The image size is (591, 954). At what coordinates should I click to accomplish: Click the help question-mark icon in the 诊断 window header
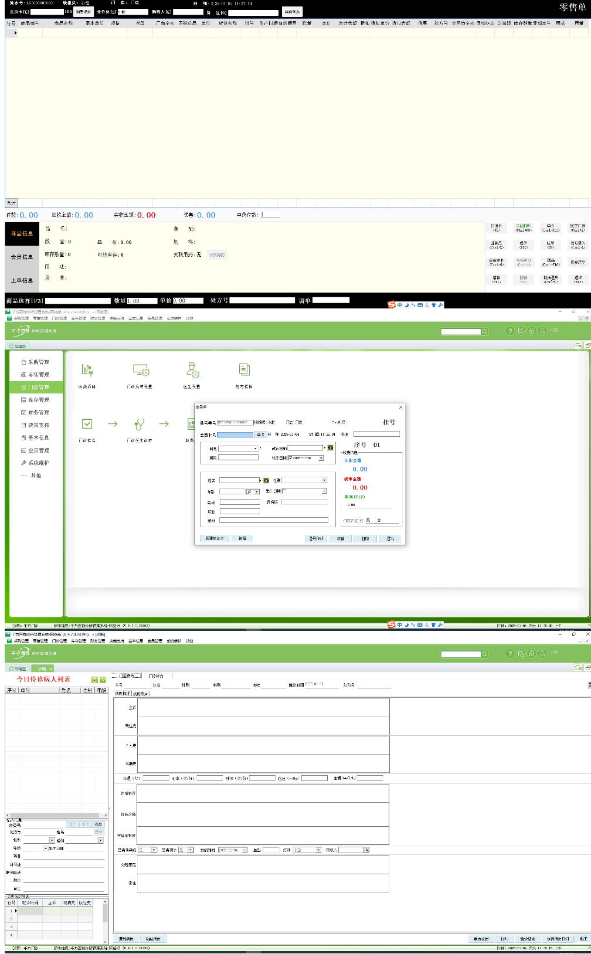pyautogui.click(x=510, y=654)
